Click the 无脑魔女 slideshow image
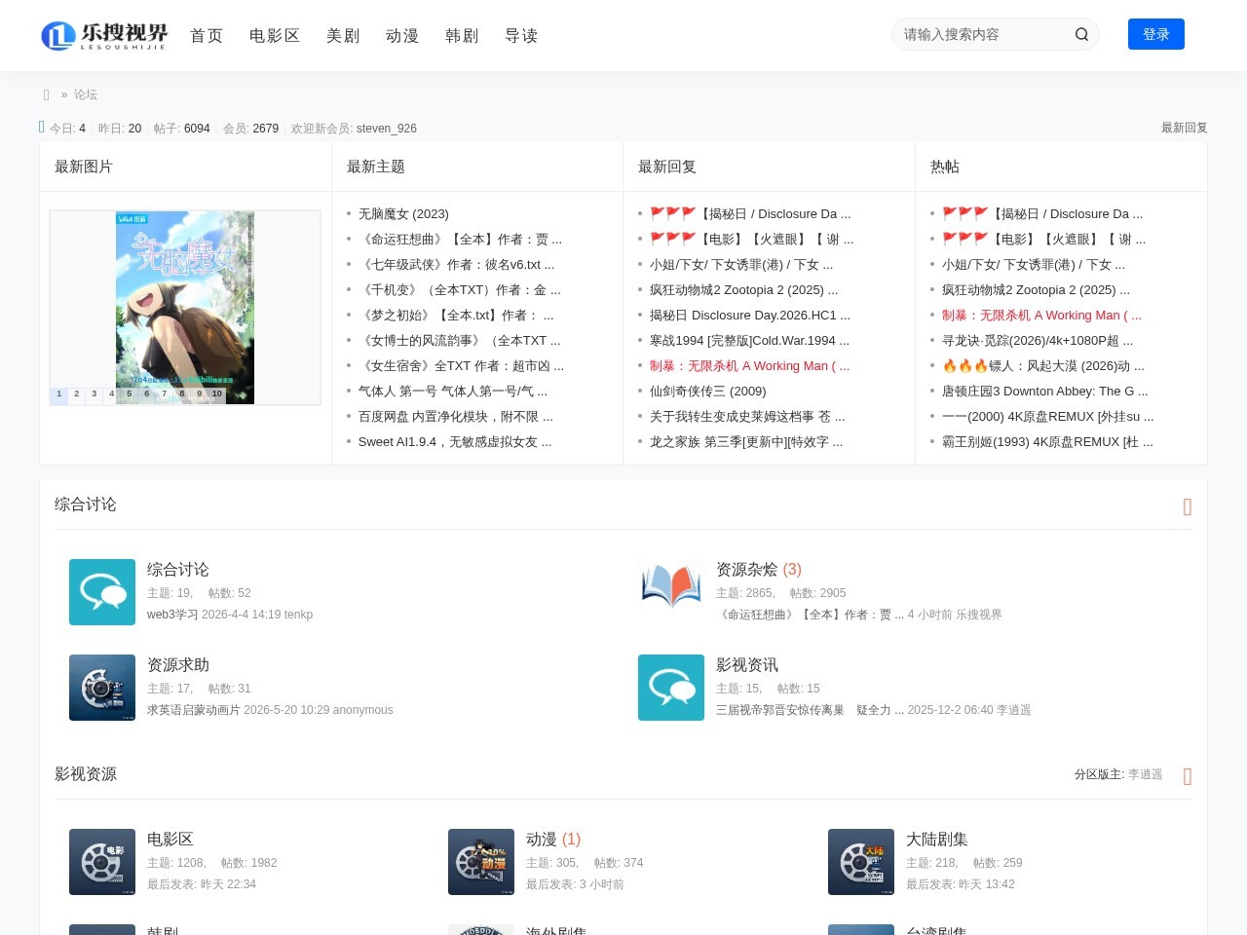The height and width of the screenshot is (935, 1247). 185,308
